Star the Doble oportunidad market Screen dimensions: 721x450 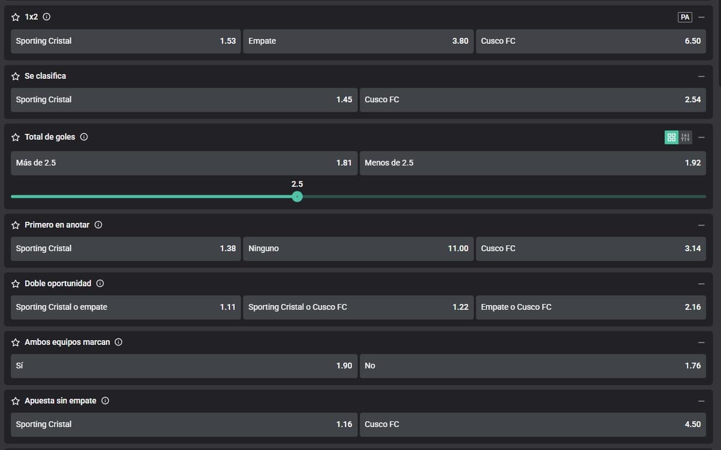pos(16,283)
